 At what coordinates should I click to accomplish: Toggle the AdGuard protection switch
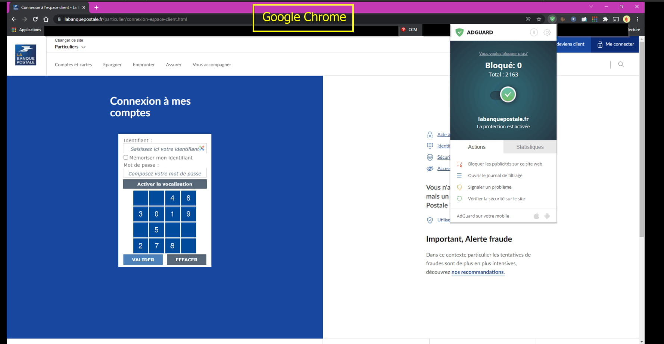click(503, 95)
